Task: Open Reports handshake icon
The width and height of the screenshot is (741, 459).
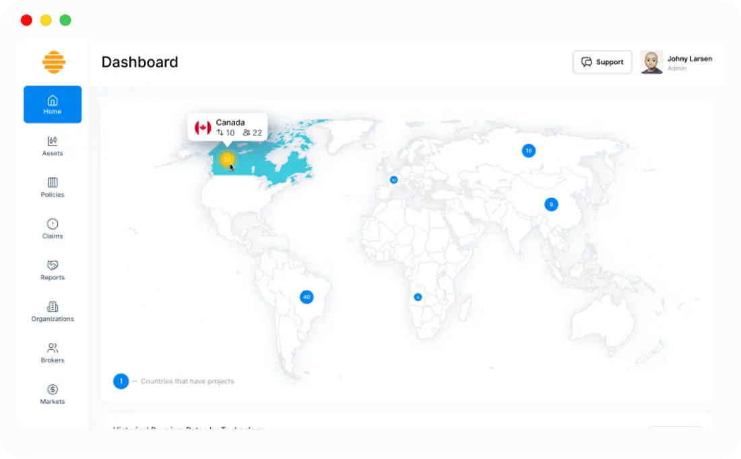Action: click(x=53, y=265)
